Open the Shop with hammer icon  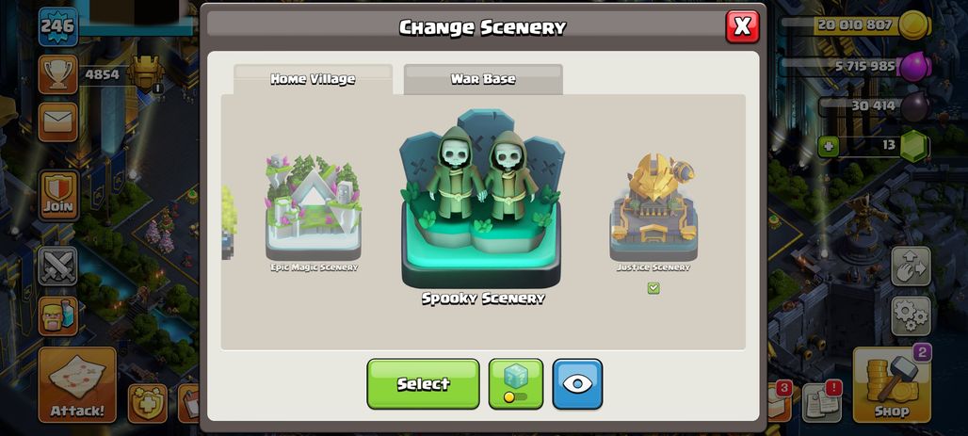pos(892,384)
